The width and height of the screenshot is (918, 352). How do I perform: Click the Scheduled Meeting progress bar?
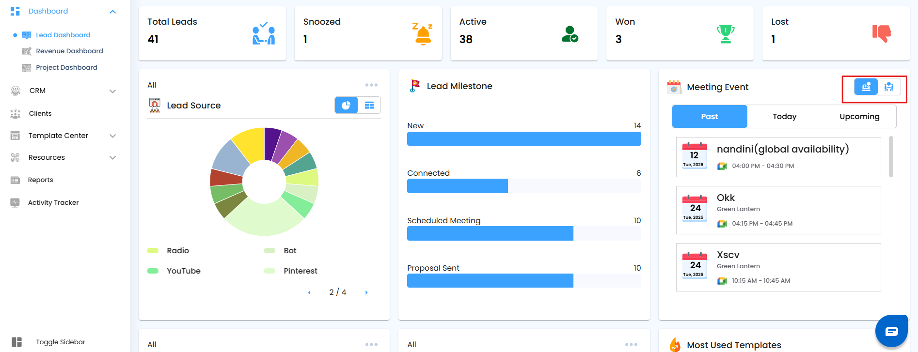[524, 233]
